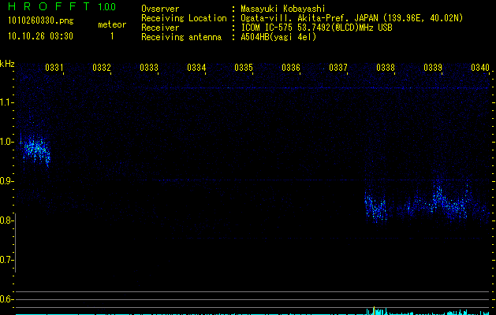Screen dimensions: 496x315
Task: Click the 0334 time marker
Action: [196, 68]
